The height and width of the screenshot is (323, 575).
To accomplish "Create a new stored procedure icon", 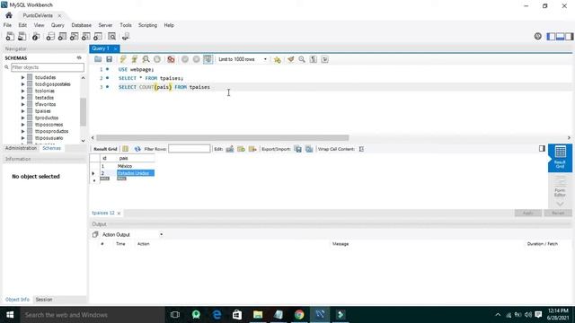I will (86, 36).
